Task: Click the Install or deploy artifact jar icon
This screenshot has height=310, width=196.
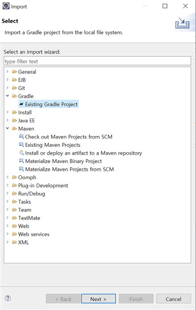Action: pos(22,153)
